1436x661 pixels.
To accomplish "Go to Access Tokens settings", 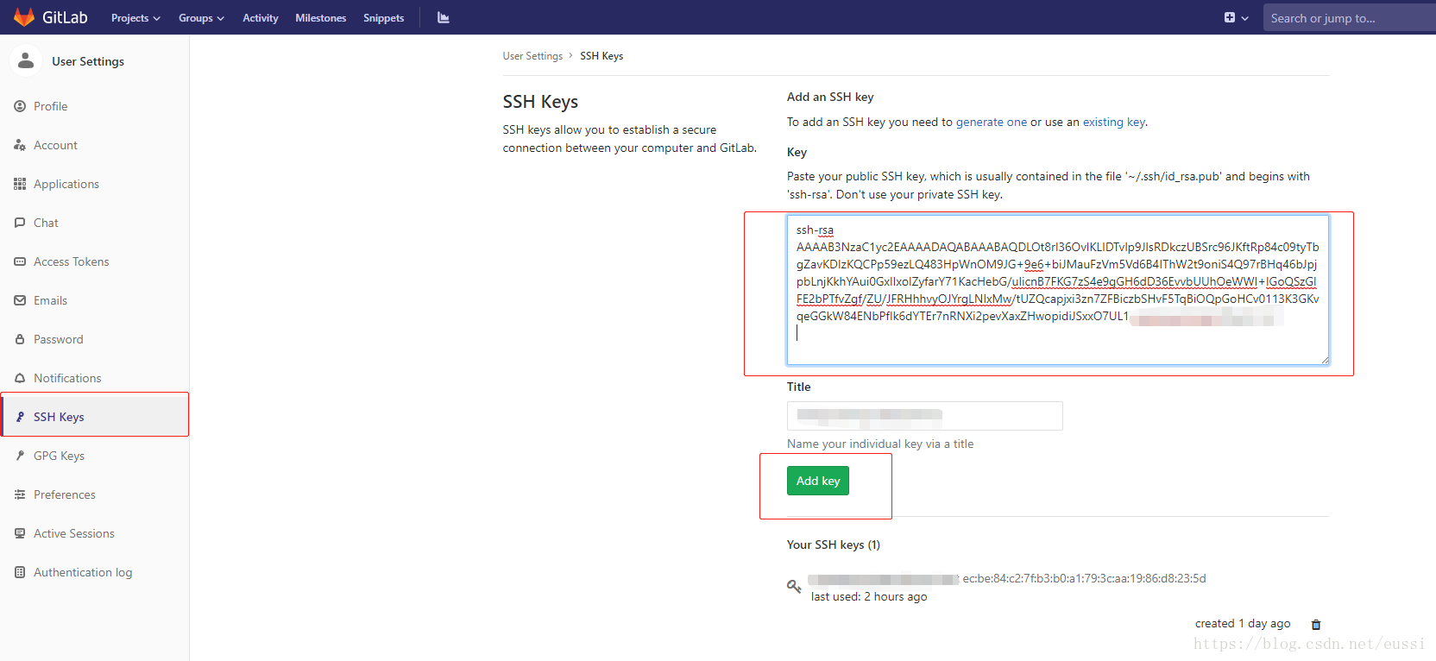I will (72, 261).
